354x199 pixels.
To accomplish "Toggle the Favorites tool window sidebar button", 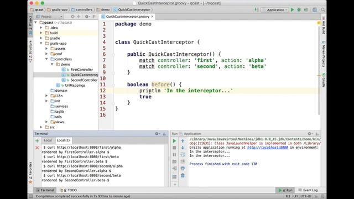I will pos(30,172).
